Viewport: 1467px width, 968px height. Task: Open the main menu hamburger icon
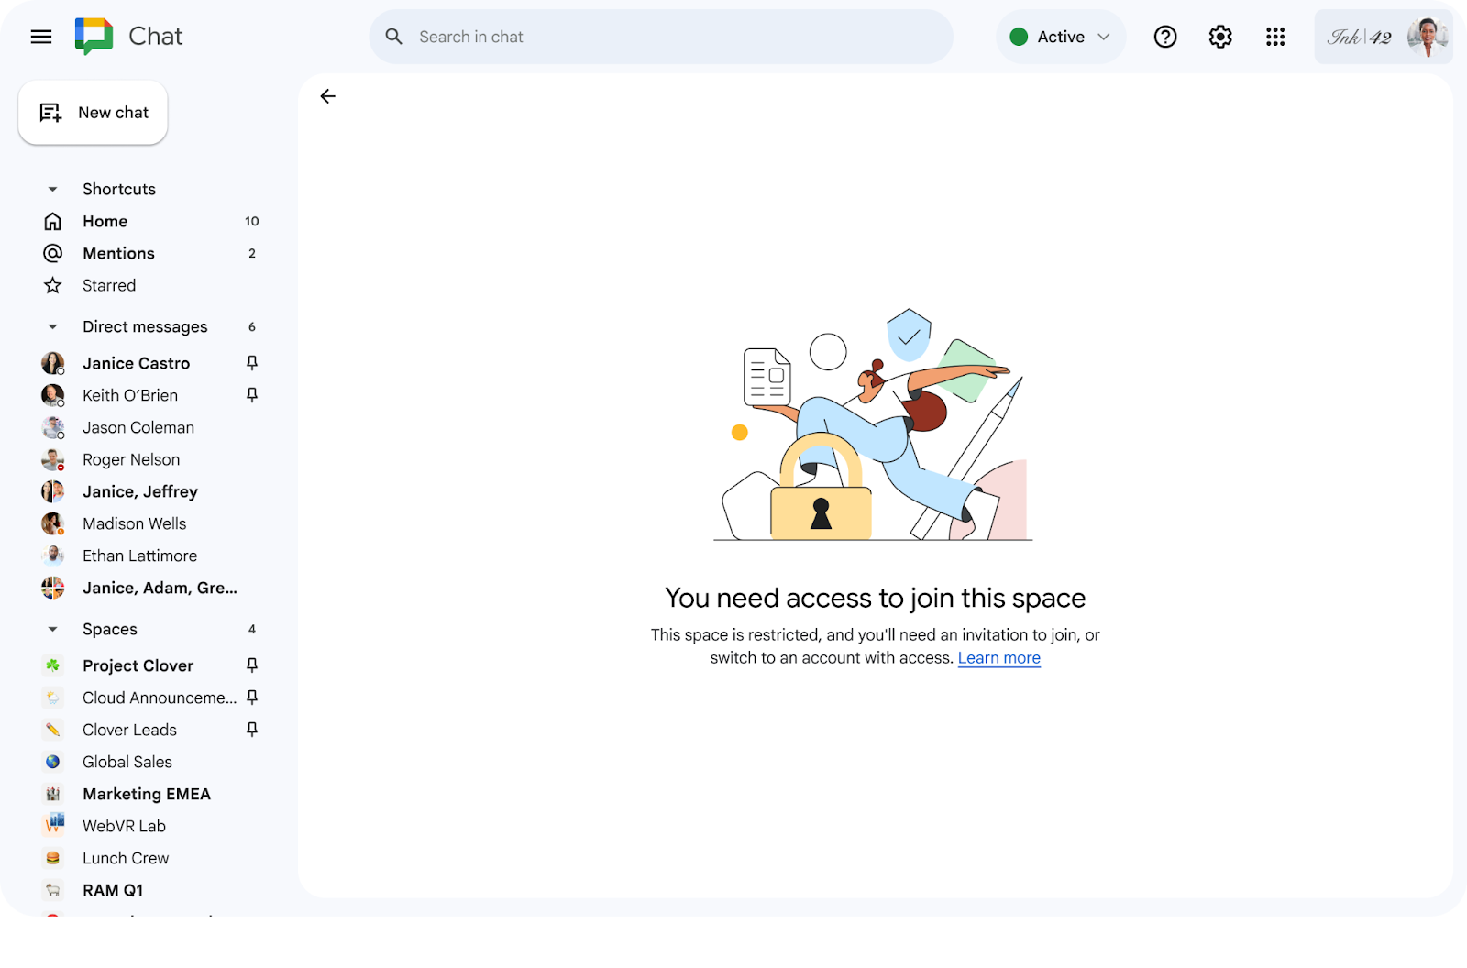tap(41, 37)
